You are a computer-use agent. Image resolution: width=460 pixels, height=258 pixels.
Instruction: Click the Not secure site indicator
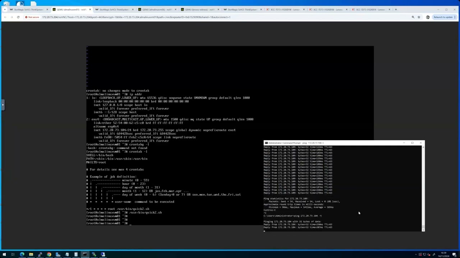32,17
